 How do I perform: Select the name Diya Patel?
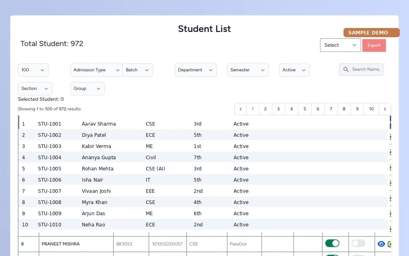(x=93, y=135)
